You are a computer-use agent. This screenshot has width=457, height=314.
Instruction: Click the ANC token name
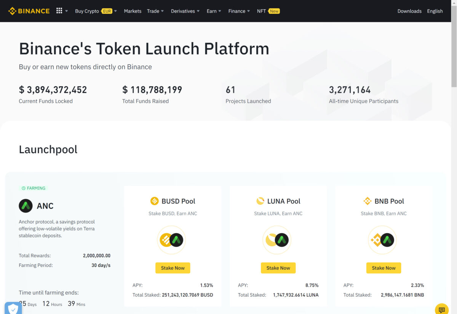(45, 206)
